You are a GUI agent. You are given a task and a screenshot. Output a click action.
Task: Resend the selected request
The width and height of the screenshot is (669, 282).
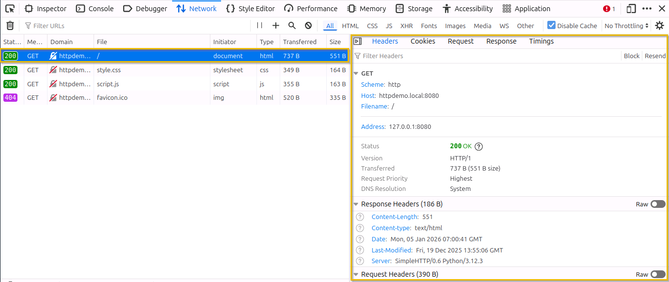(x=655, y=56)
